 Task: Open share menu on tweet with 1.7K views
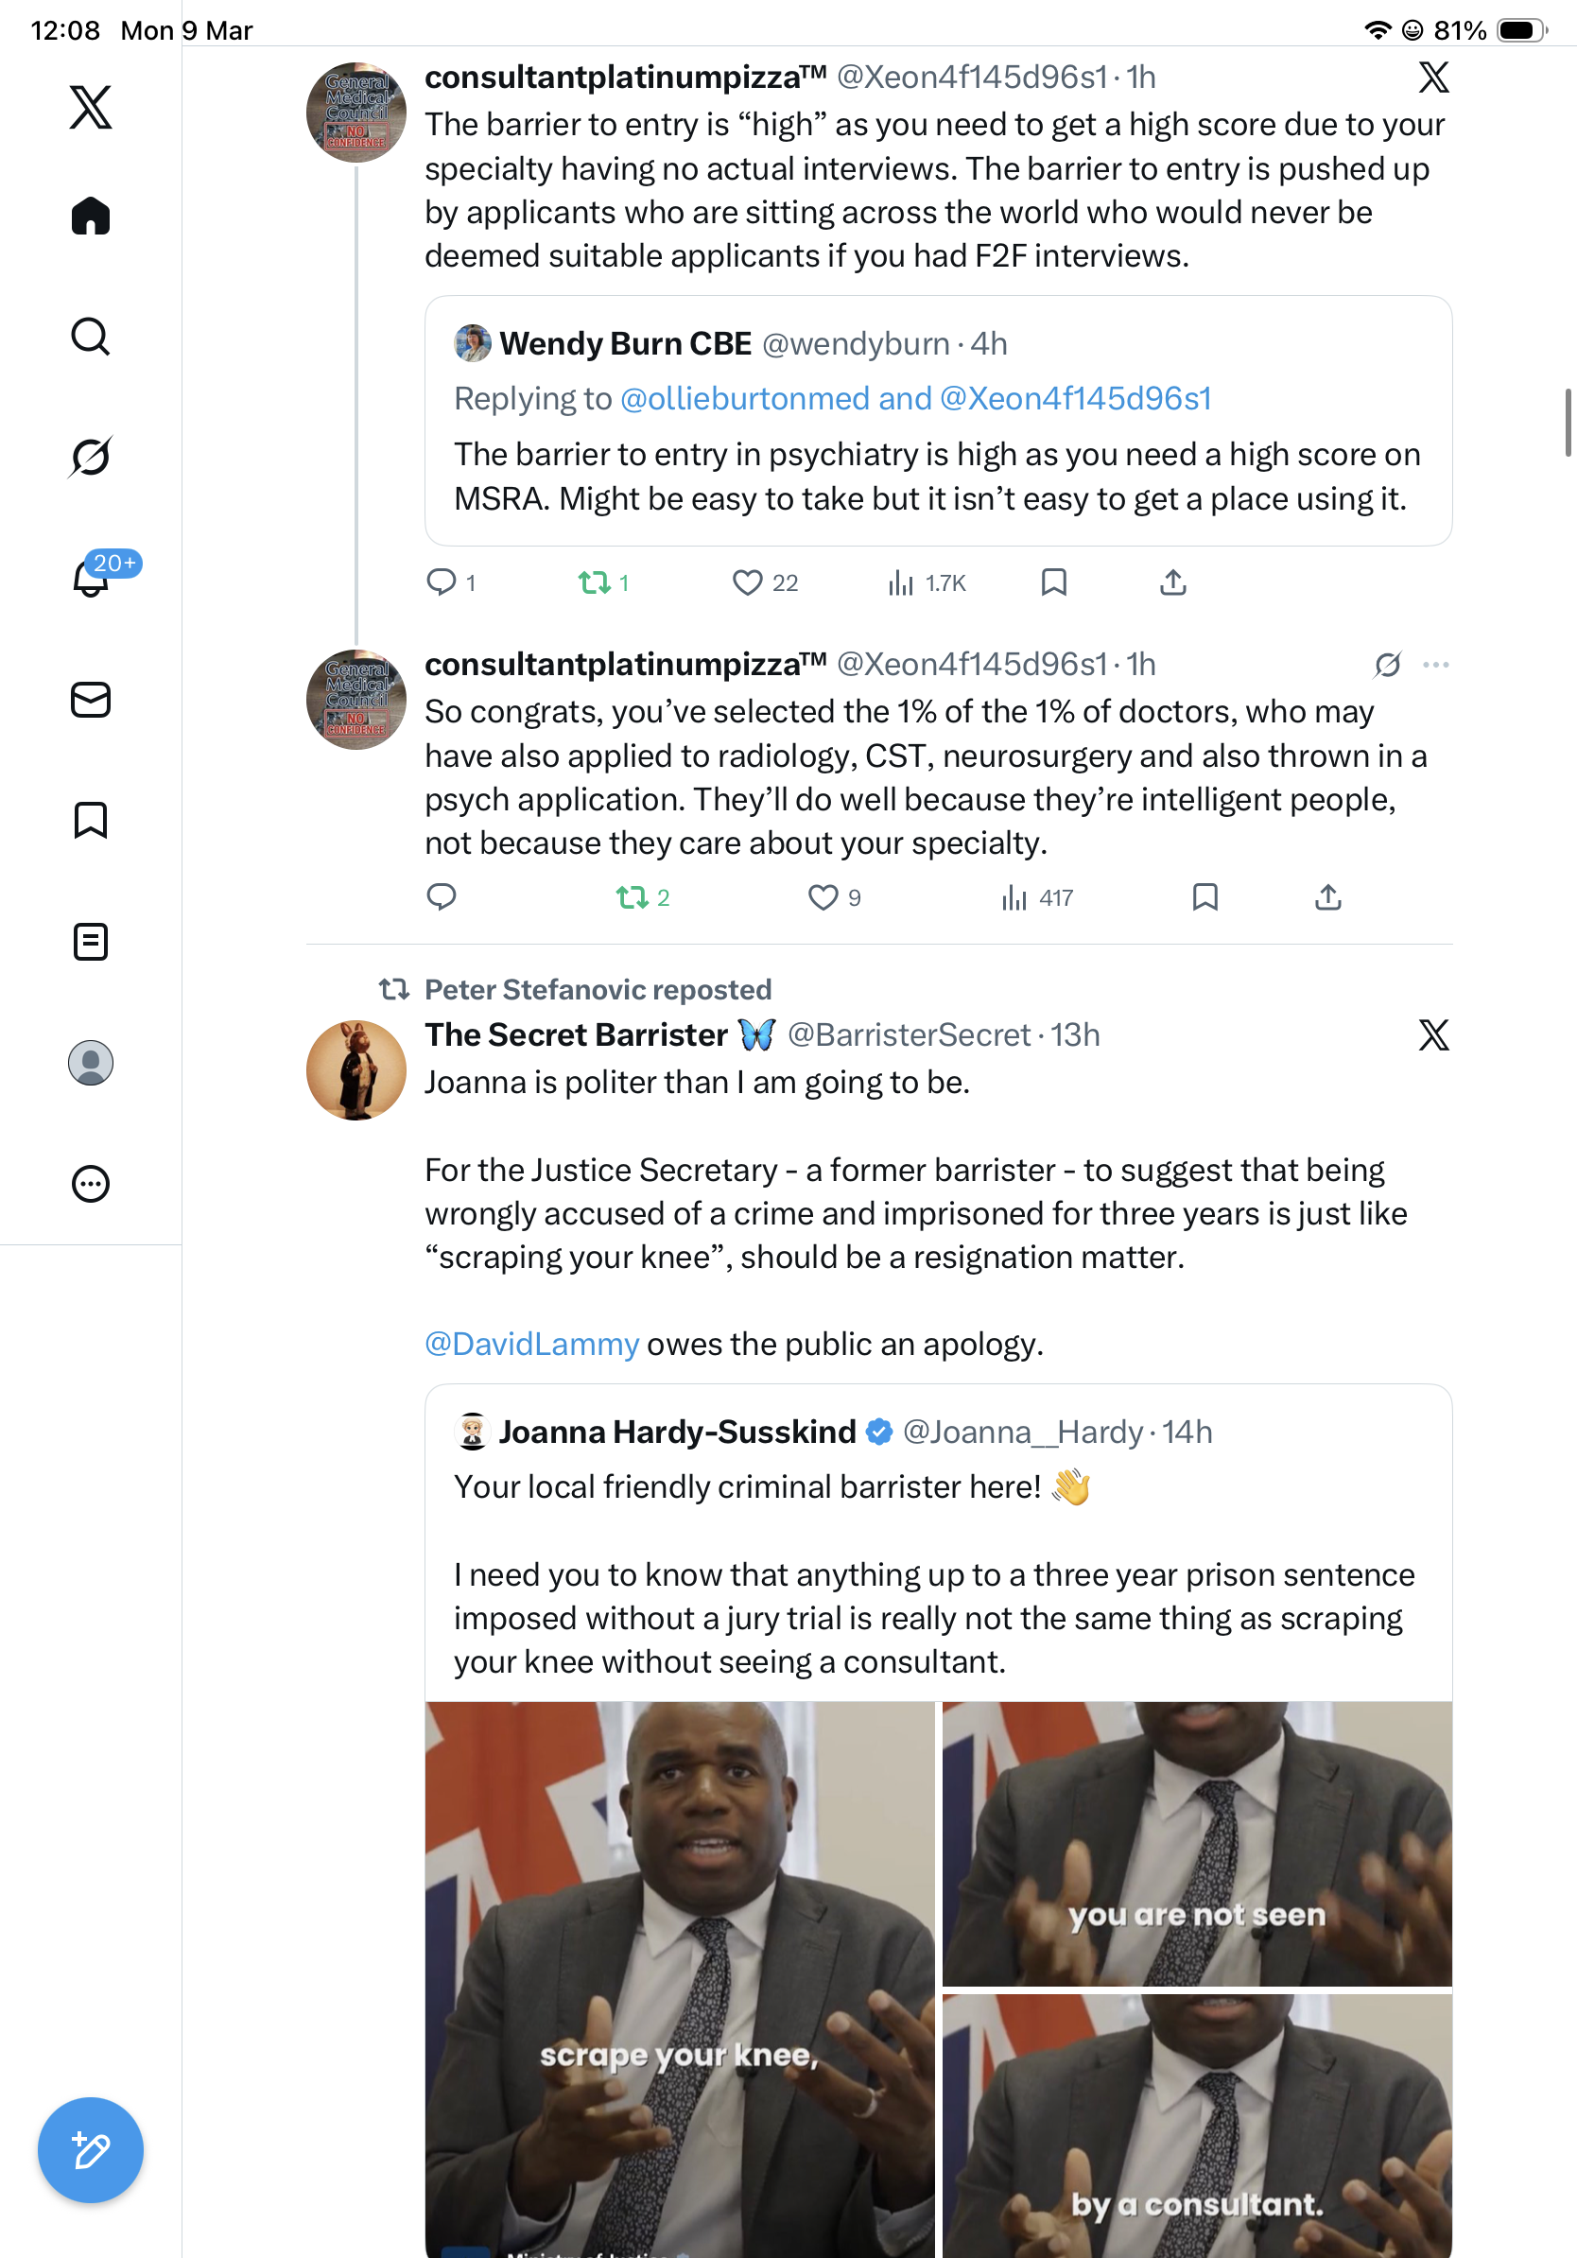[x=1173, y=582]
